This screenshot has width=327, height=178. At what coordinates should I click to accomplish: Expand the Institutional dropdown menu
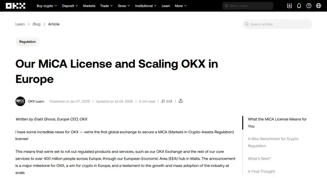pos(146,6)
